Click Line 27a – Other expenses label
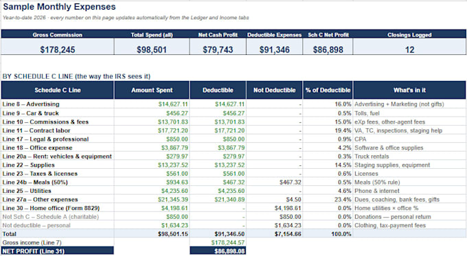Screen dimensions: 467x256 click(x=41, y=200)
